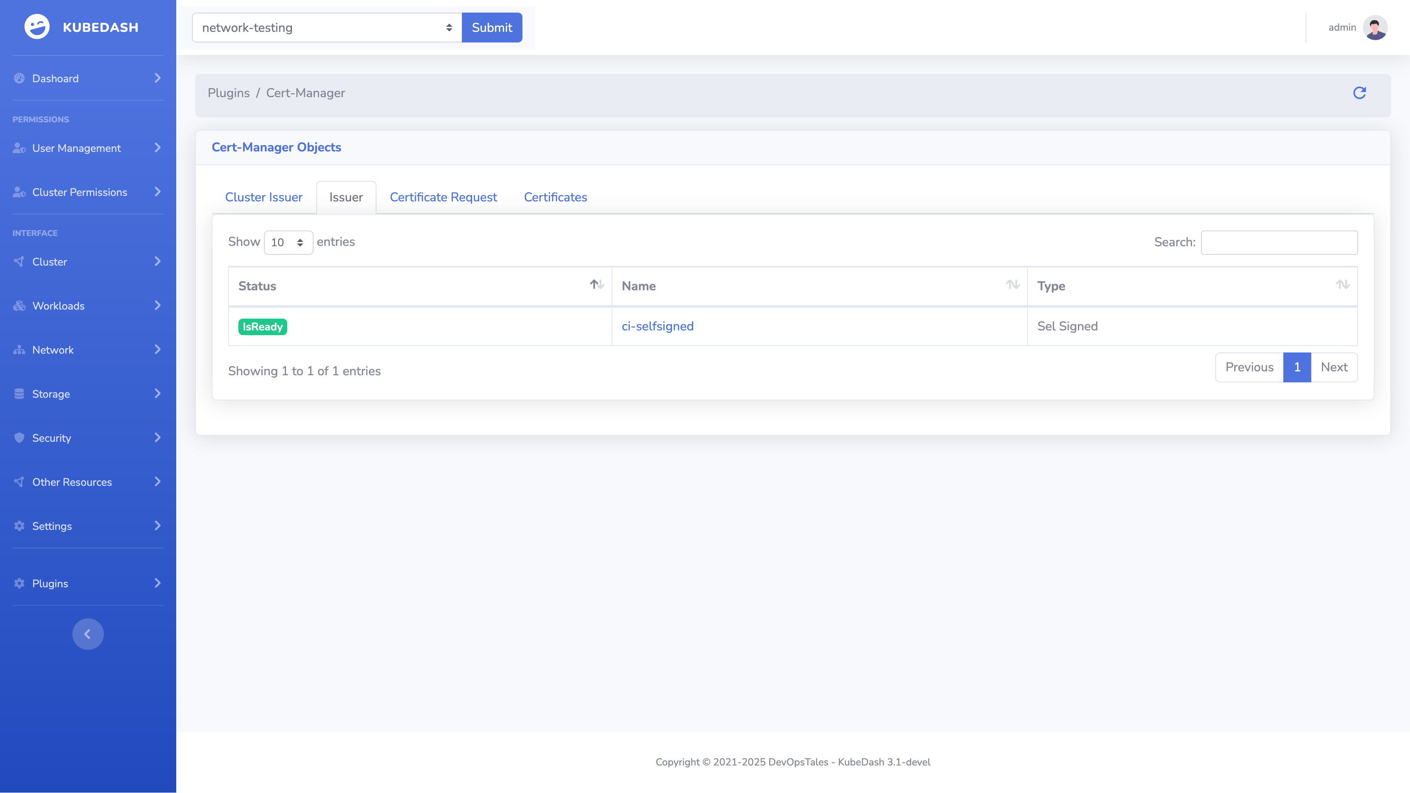Collapse the sidebar with round arrow button
This screenshot has height=793, width=1410.
click(x=88, y=634)
